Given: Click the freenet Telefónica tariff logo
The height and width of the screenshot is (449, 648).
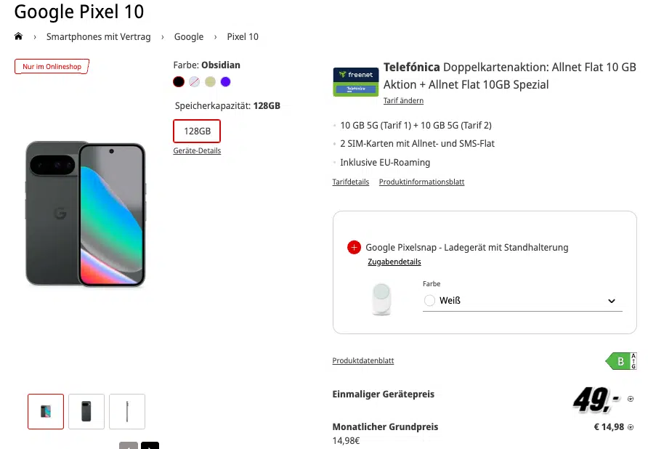Looking at the screenshot, I should pos(355,82).
